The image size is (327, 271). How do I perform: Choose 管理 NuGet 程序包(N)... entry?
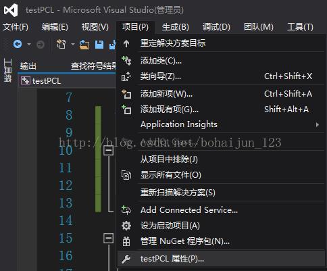click(x=222, y=241)
